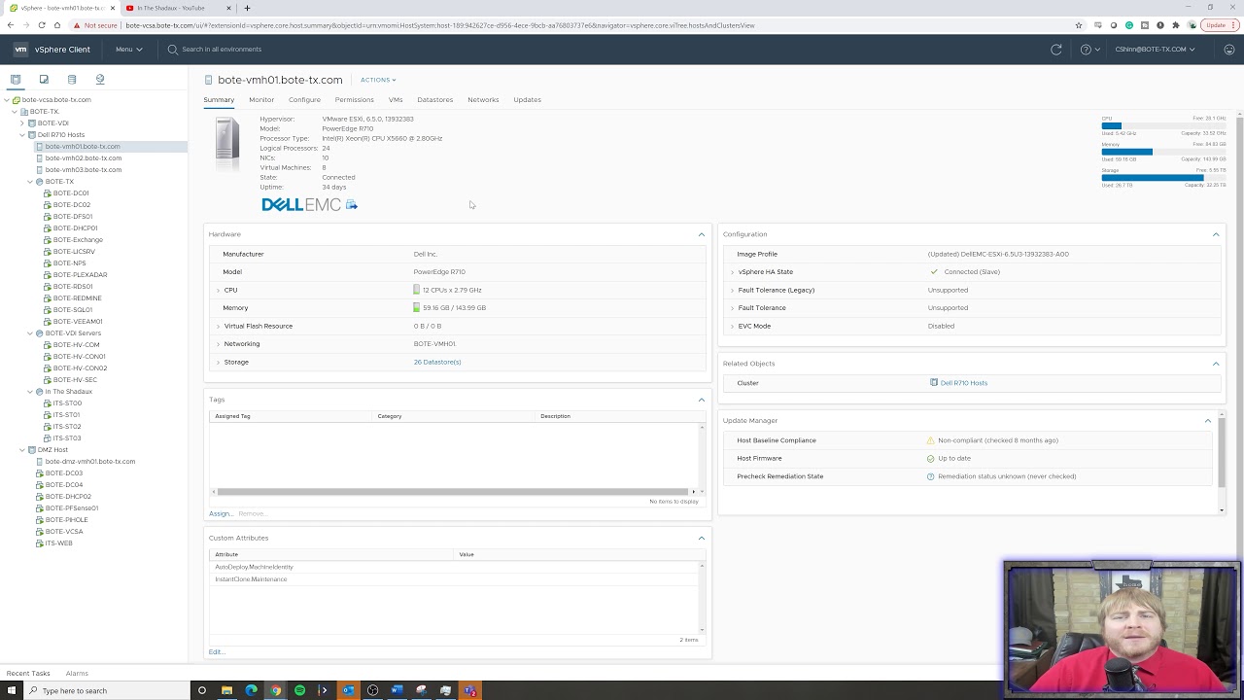The image size is (1244, 700).
Task: Open Microsoft Edge from the taskbar
Action: pos(251,690)
